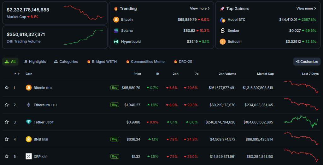Click the Solana logo icon in Trending

[x=116, y=30]
